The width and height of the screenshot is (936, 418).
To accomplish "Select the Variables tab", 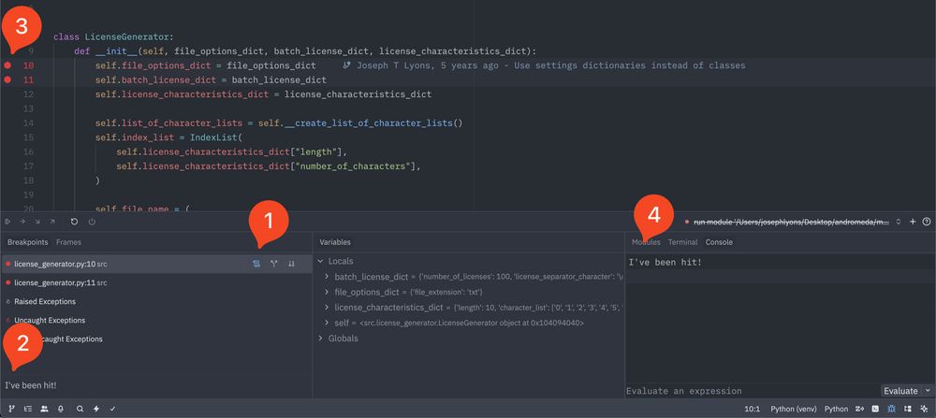I will click(x=335, y=242).
